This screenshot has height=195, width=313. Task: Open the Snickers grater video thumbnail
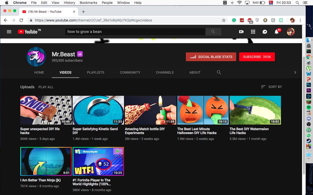46,110
